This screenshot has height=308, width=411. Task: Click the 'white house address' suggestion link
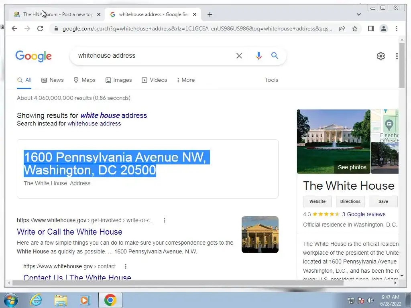point(114,115)
